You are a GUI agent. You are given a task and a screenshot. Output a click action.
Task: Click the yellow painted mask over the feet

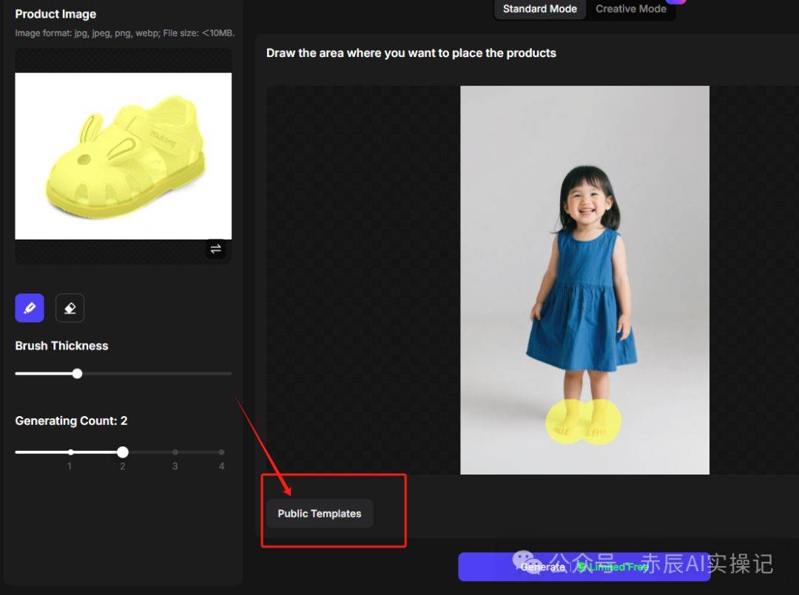[x=583, y=423]
